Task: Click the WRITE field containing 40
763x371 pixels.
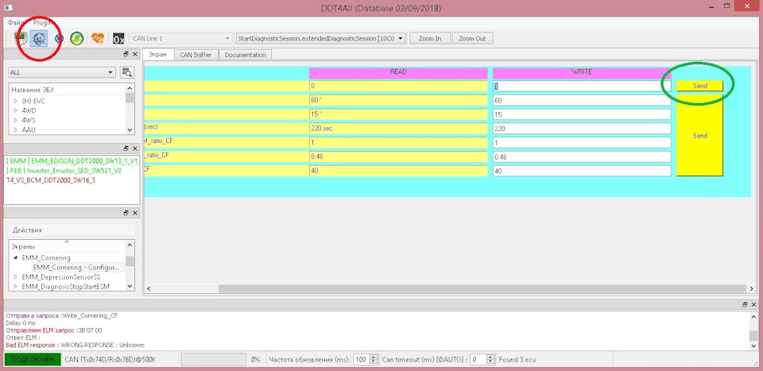Action: tap(582, 171)
